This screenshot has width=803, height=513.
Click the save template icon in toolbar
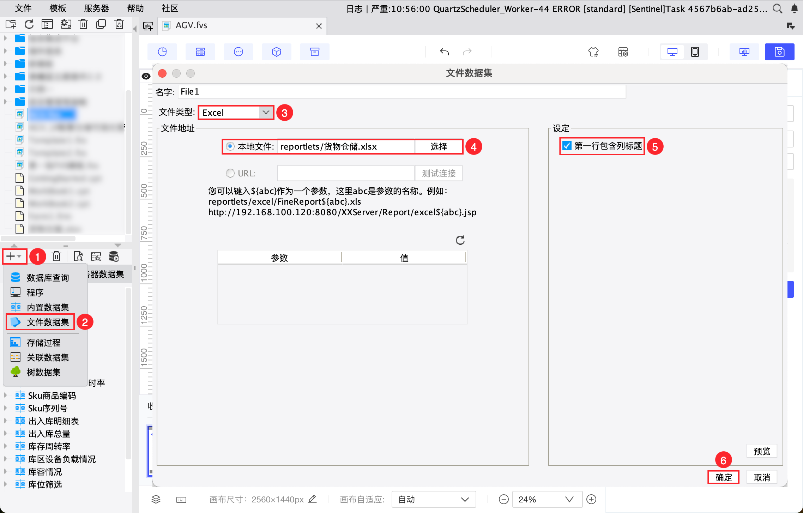pos(779,52)
